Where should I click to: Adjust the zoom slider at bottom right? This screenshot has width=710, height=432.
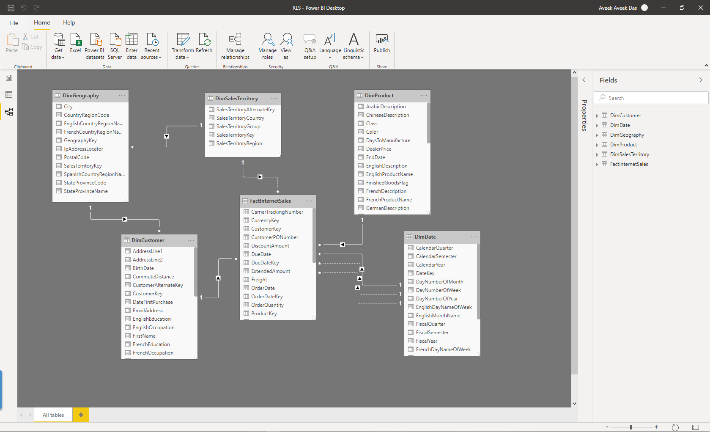point(631,427)
